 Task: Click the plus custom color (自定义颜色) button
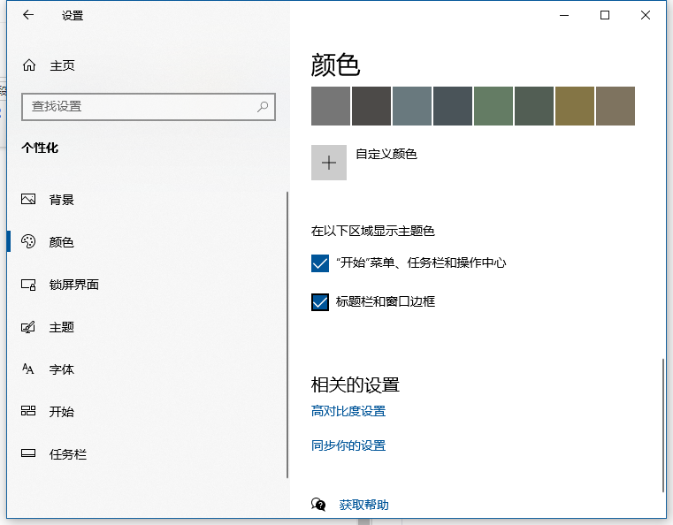pos(329,163)
